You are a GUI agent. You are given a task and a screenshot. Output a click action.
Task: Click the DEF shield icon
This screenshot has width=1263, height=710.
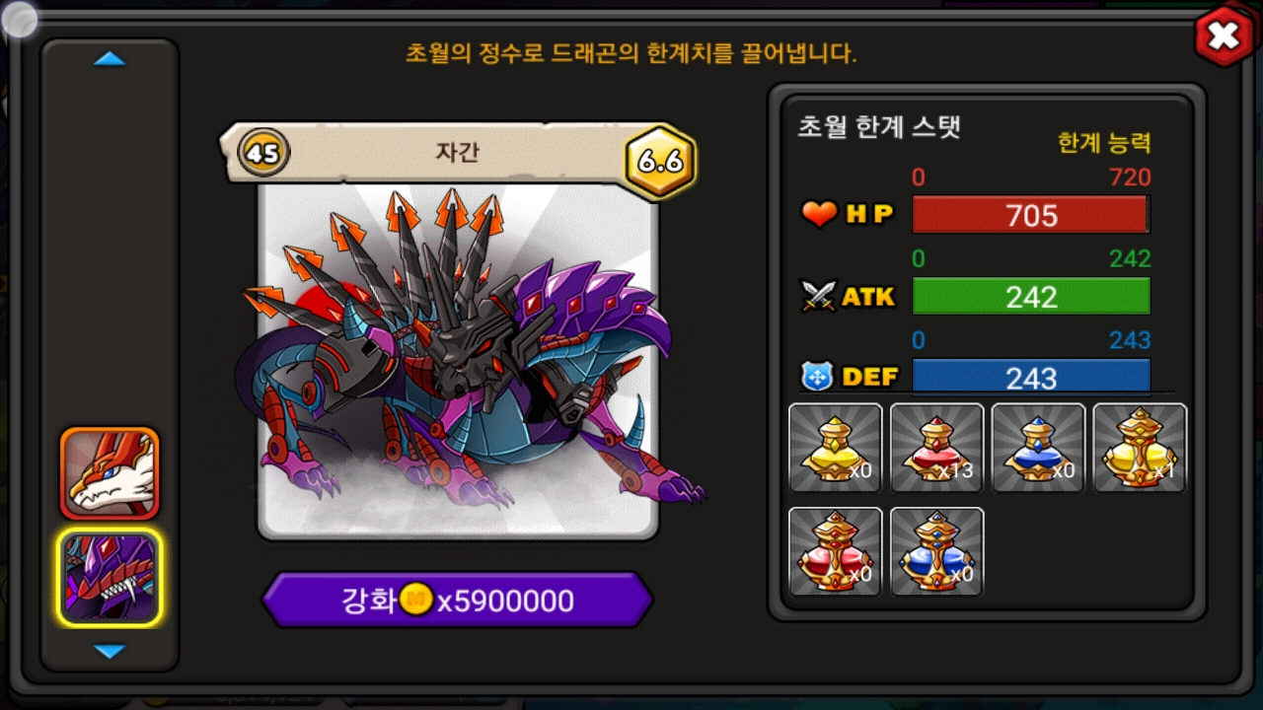[817, 377]
